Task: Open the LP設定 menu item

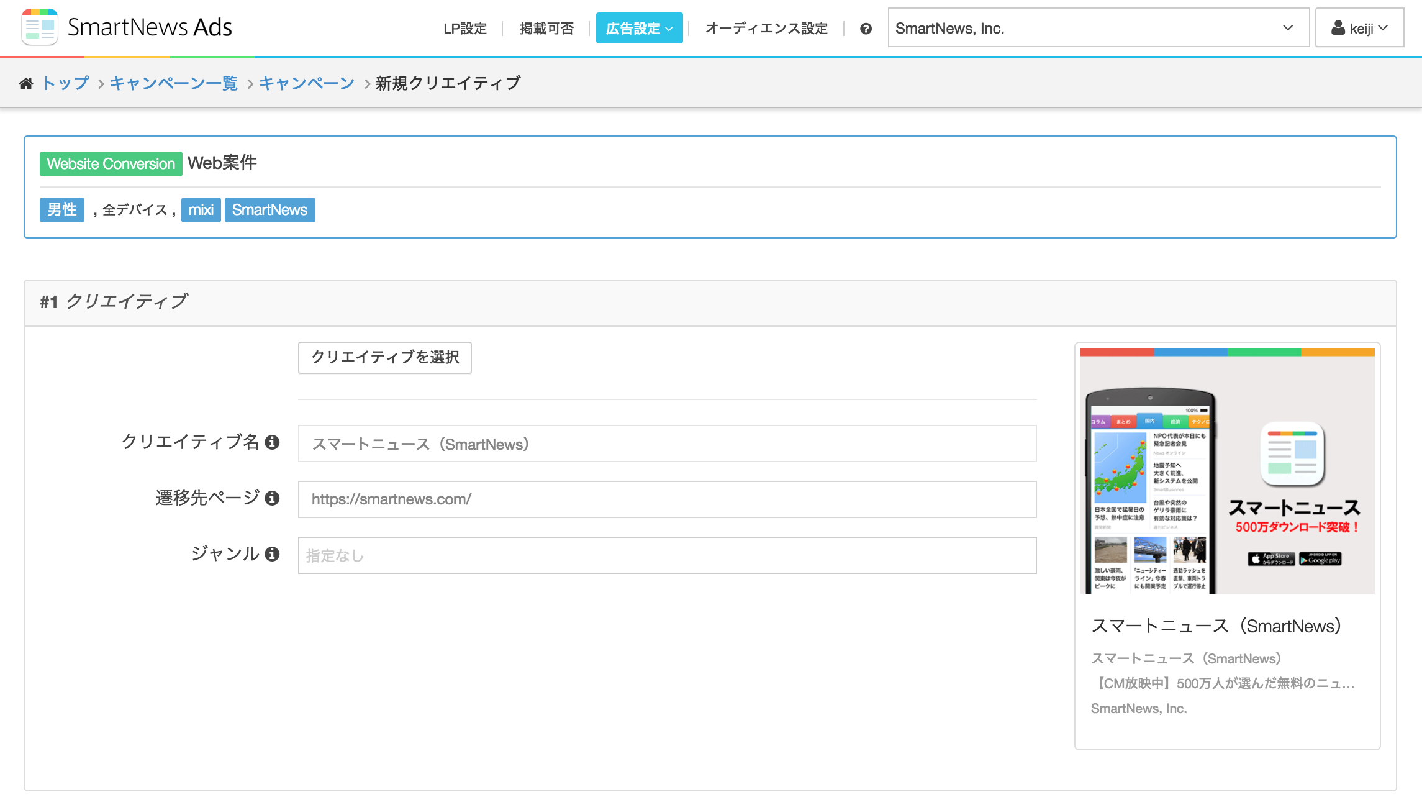Action: tap(465, 29)
